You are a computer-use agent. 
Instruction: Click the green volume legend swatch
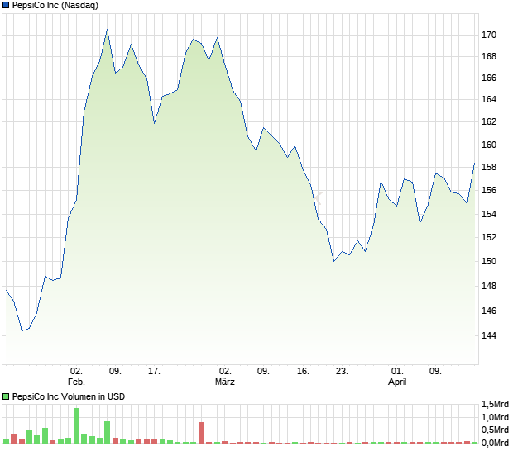click(x=6, y=396)
